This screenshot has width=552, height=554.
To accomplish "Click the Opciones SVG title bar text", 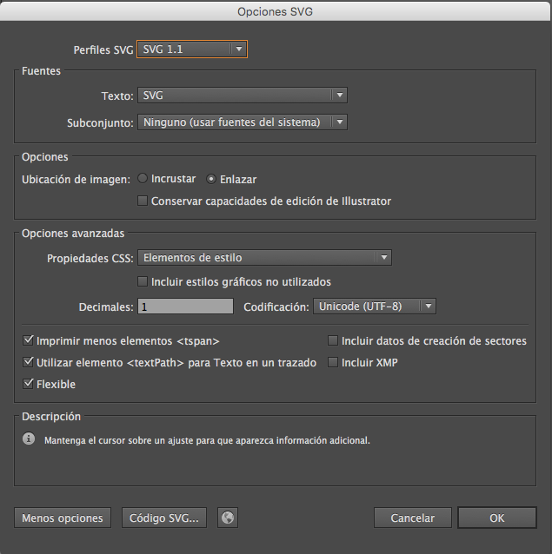I will (x=275, y=11).
